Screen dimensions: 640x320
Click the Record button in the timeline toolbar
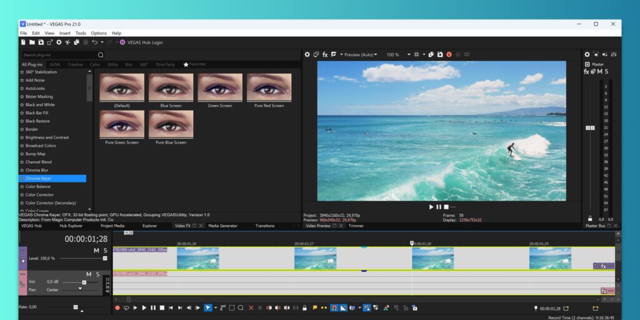(x=117, y=307)
